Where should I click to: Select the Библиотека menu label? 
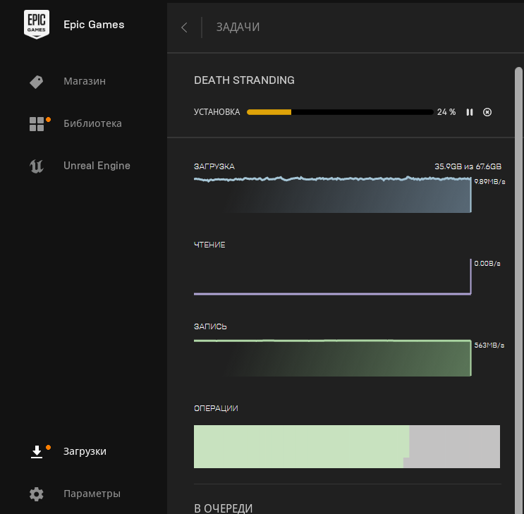pyautogui.click(x=92, y=123)
